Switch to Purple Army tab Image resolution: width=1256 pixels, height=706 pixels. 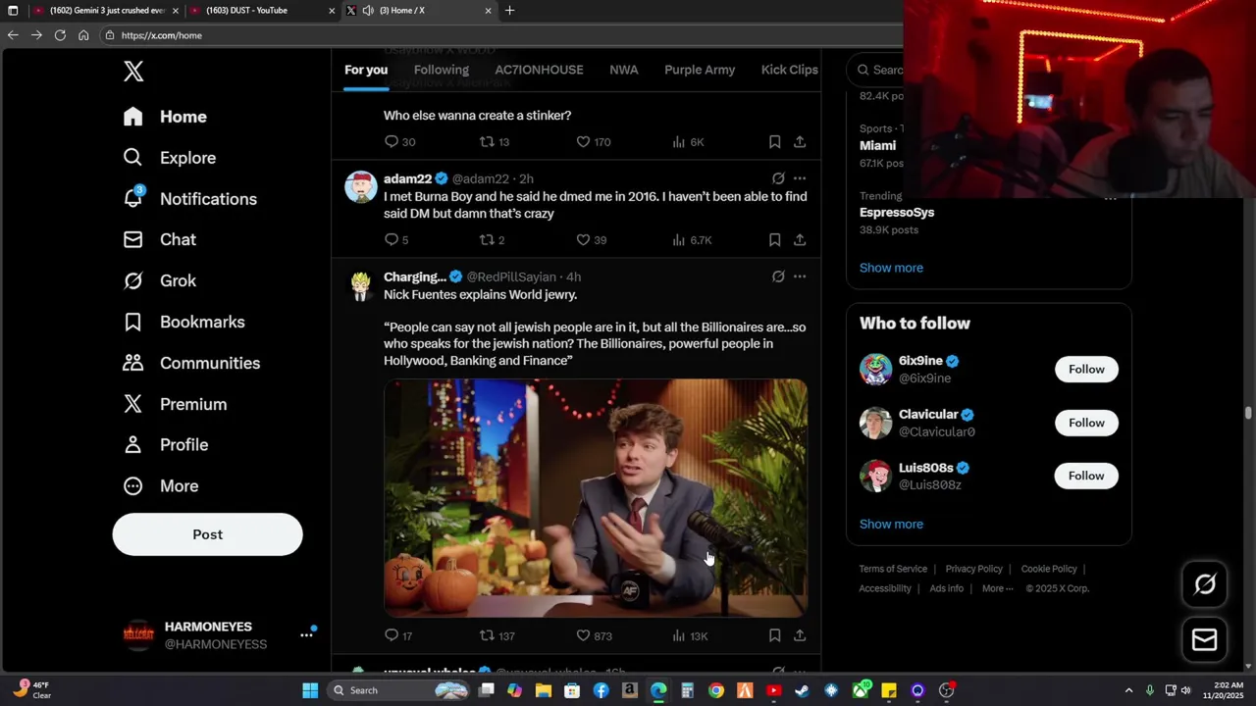click(x=700, y=70)
